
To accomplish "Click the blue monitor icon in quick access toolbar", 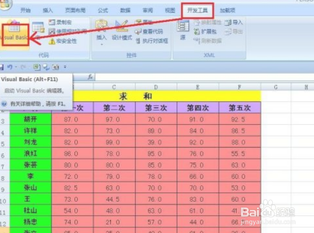I will coord(46,67).
